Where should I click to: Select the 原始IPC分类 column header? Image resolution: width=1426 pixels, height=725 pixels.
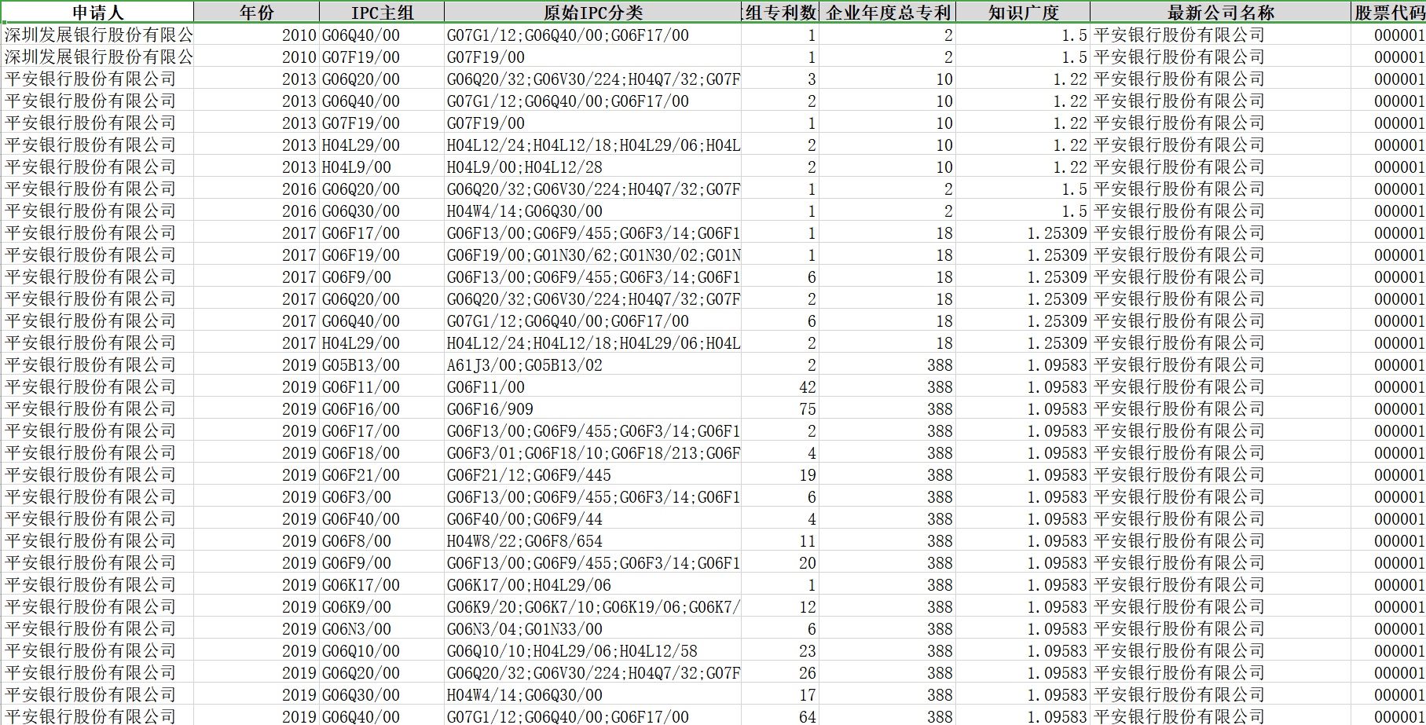coord(592,13)
